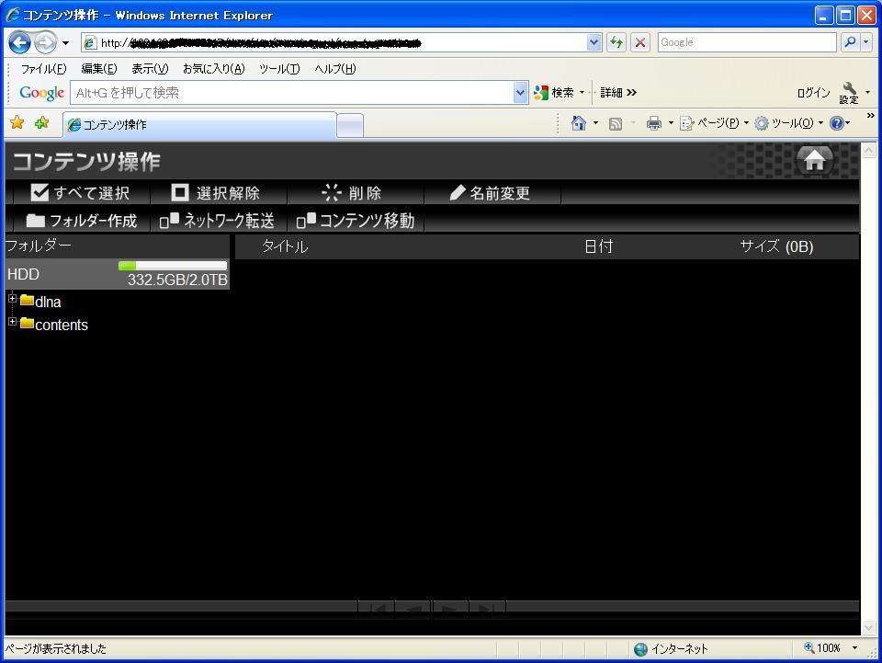Click the ログイン link on the Google toolbar
The width and height of the screenshot is (882, 663).
point(812,92)
